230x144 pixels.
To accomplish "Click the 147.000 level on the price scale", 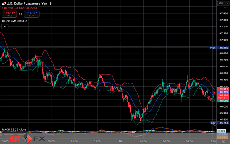I will pos(223,40).
